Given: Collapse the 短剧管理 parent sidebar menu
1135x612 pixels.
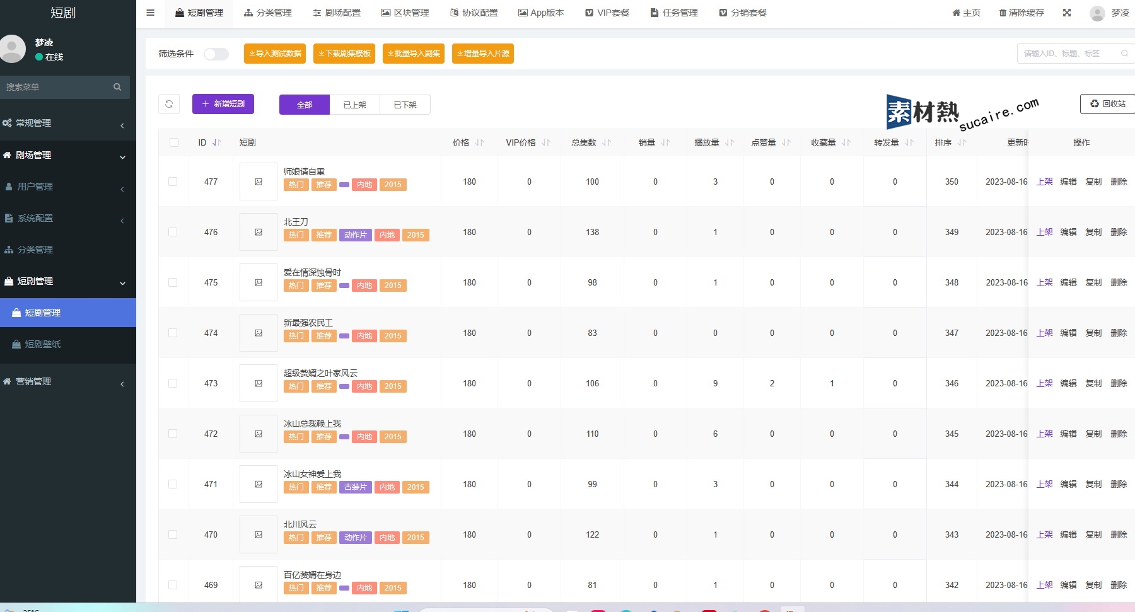Looking at the screenshot, I should pos(68,281).
